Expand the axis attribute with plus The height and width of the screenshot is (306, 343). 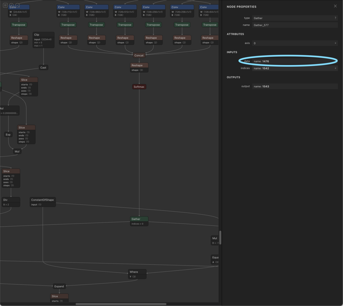click(x=335, y=43)
